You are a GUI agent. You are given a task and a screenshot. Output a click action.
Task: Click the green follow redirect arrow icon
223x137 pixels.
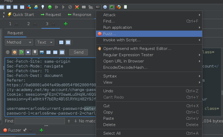21,52
